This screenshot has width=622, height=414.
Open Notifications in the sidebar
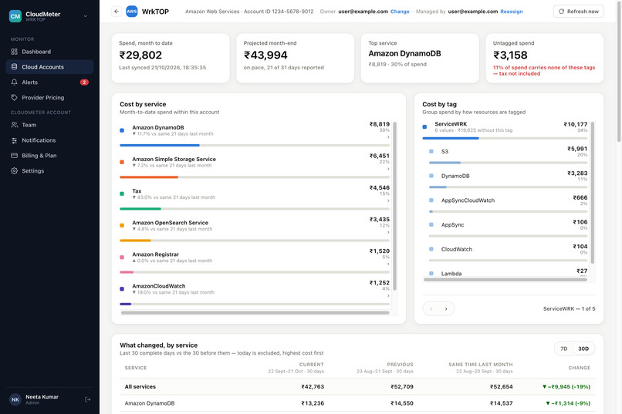(x=49, y=140)
